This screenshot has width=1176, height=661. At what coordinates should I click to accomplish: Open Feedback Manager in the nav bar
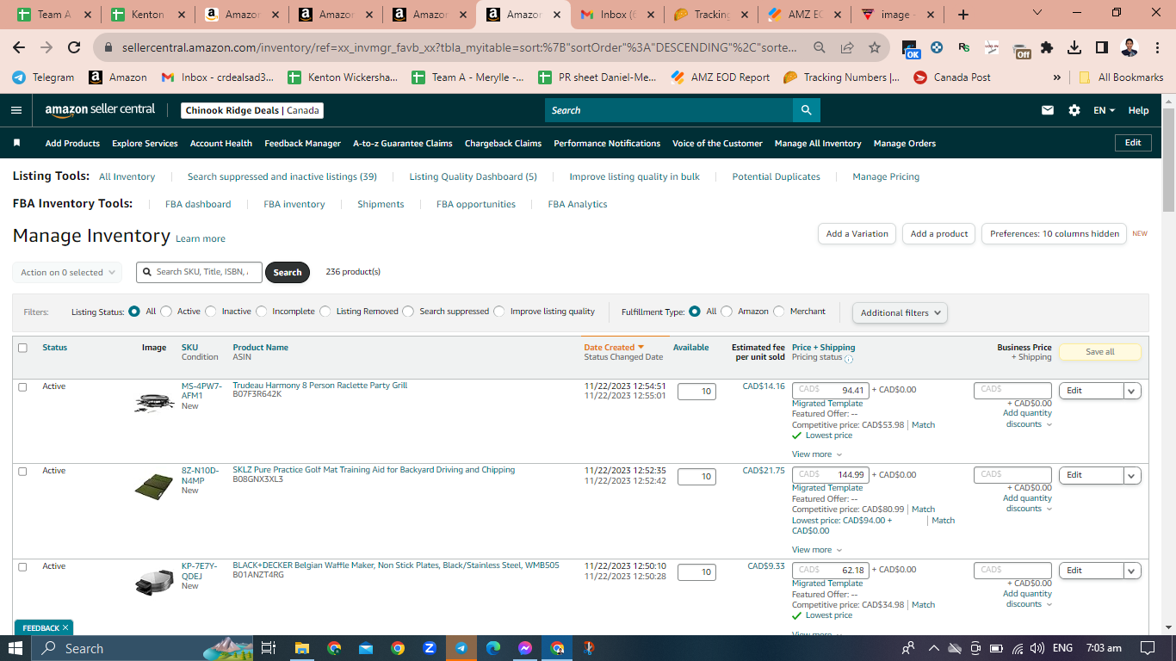click(302, 143)
